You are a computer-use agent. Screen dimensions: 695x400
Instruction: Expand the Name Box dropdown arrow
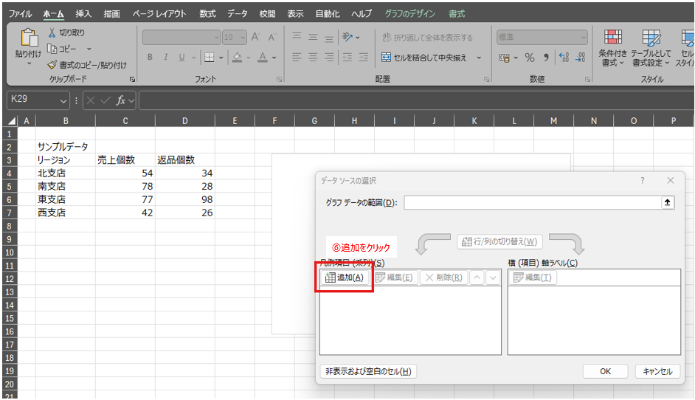tap(63, 100)
